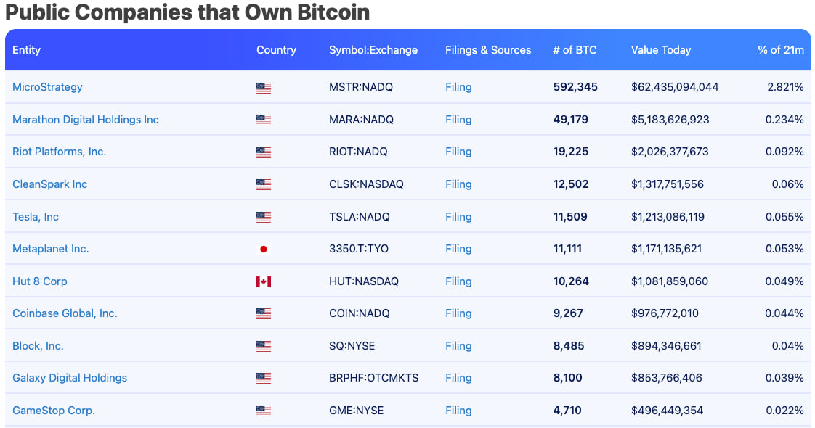This screenshot has height=428, width=815.
Task: Open the MicroStrategy entity link
Action: click(47, 87)
